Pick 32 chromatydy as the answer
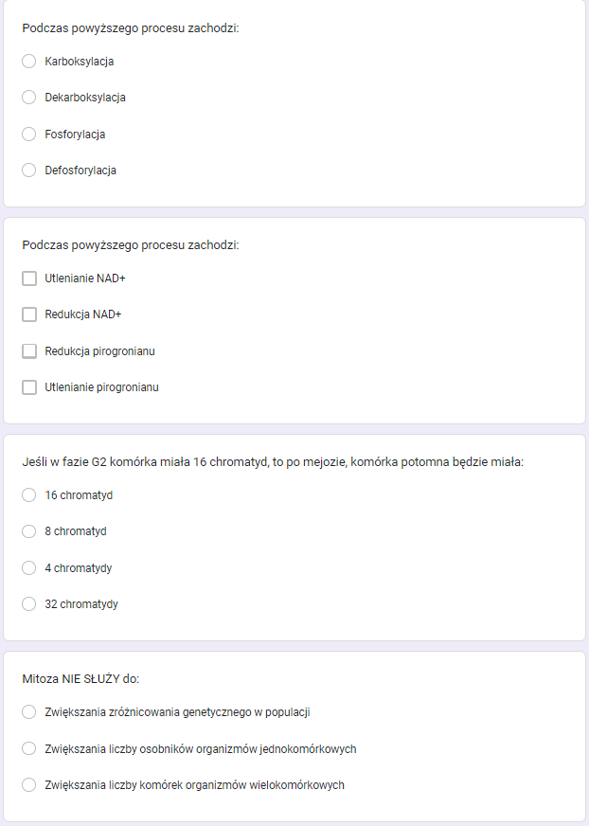The height and width of the screenshot is (826, 589). point(29,604)
